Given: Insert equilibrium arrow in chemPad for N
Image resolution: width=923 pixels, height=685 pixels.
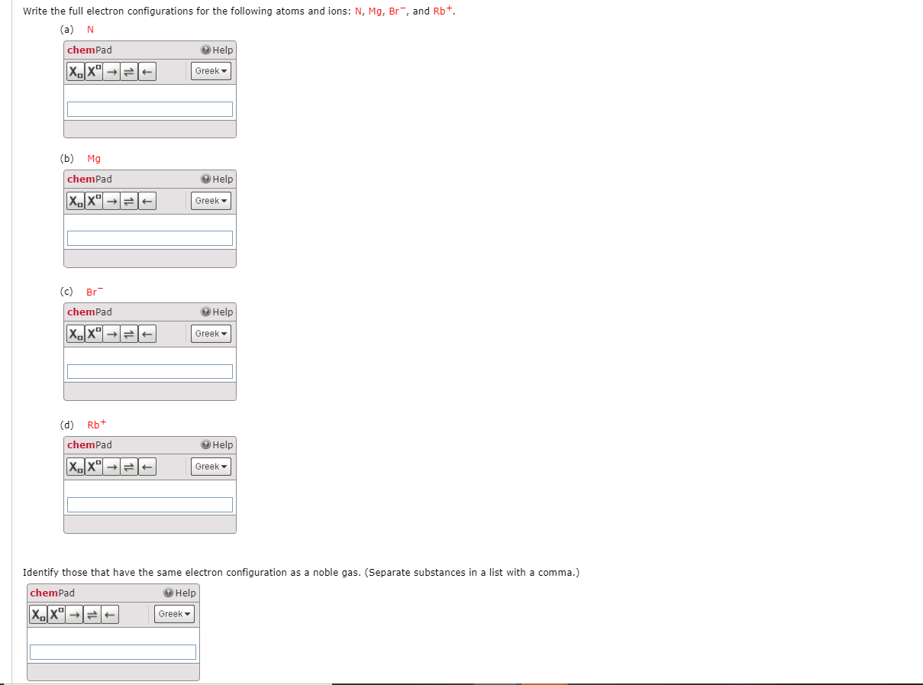Looking at the screenshot, I should pos(130,72).
